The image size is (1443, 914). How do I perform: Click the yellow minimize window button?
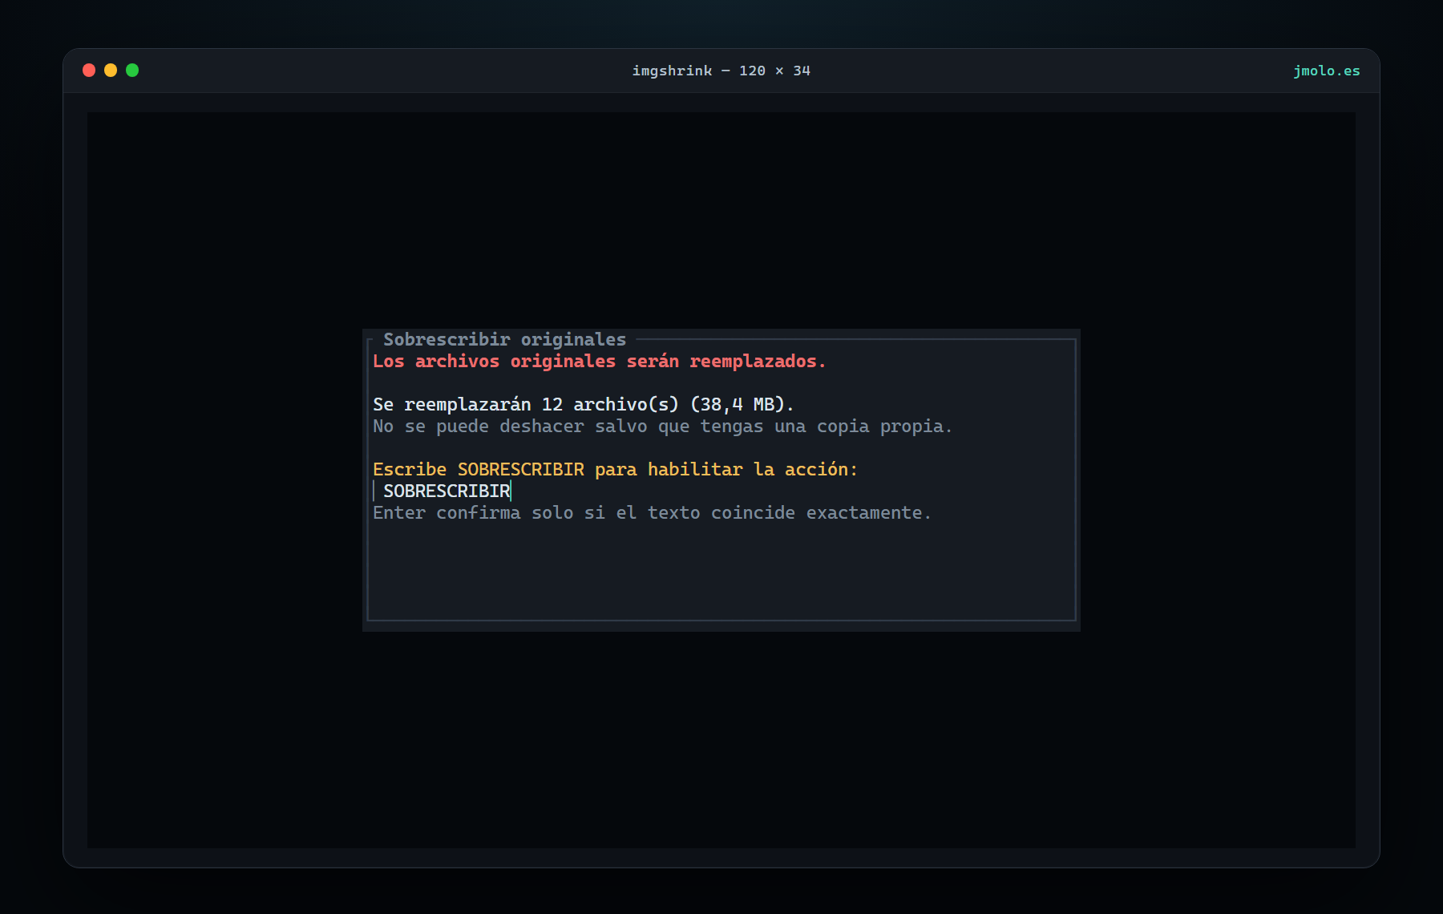pos(111,71)
